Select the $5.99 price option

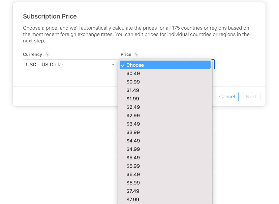pyautogui.click(x=133, y=166)
